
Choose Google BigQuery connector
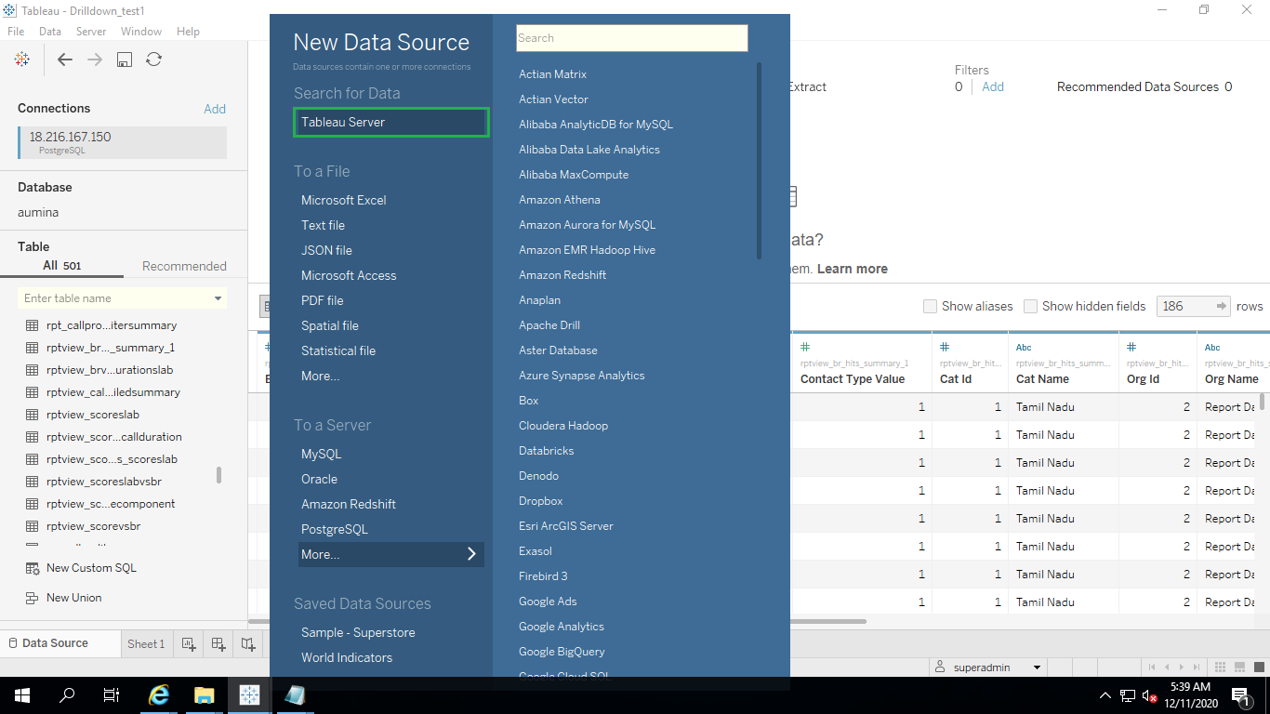coord(562,652)
